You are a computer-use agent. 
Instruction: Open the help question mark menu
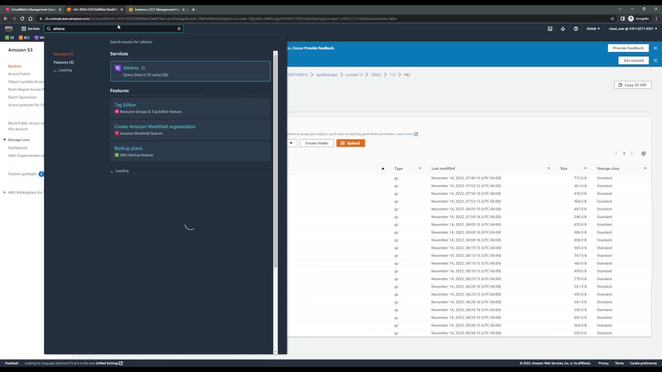coord(575,29)
